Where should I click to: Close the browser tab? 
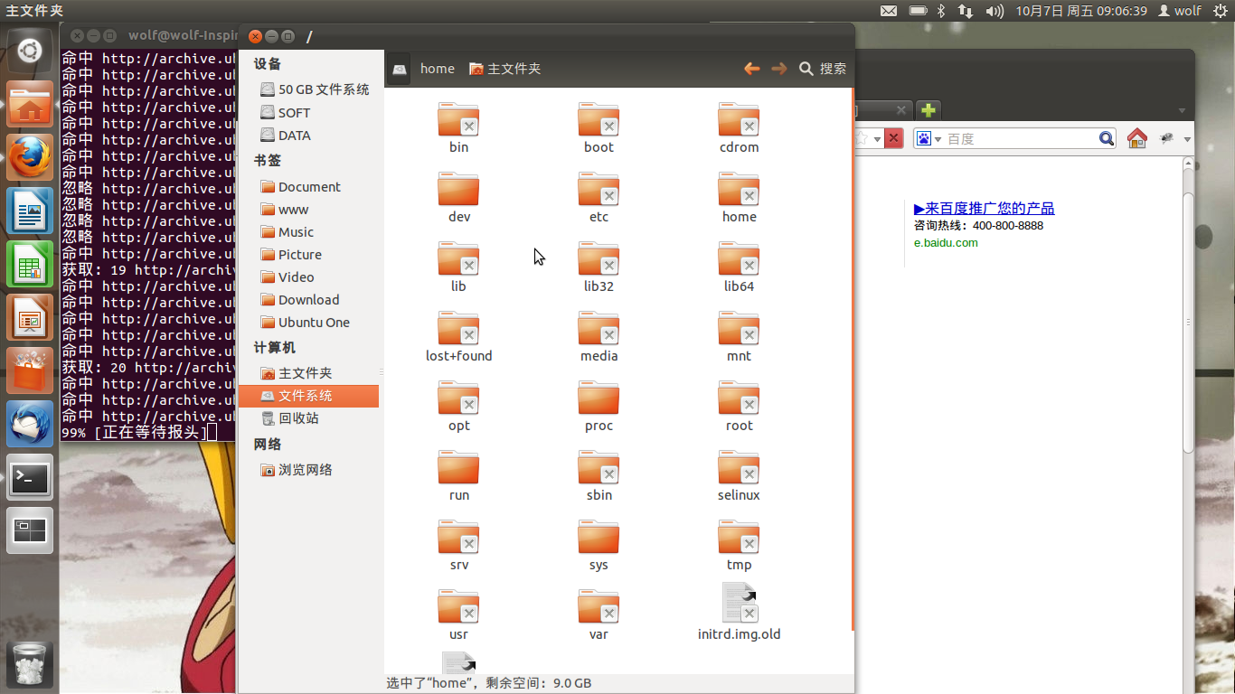[x=900, y=109]
